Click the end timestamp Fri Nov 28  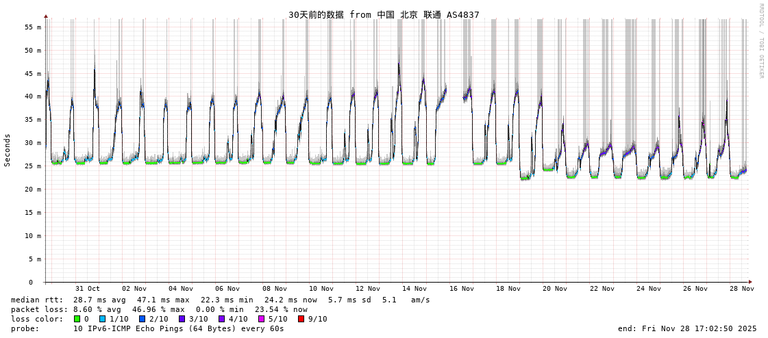click(x=687, y=328)
